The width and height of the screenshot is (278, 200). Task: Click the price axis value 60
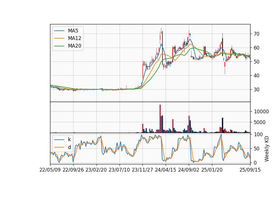pos(257,48)
